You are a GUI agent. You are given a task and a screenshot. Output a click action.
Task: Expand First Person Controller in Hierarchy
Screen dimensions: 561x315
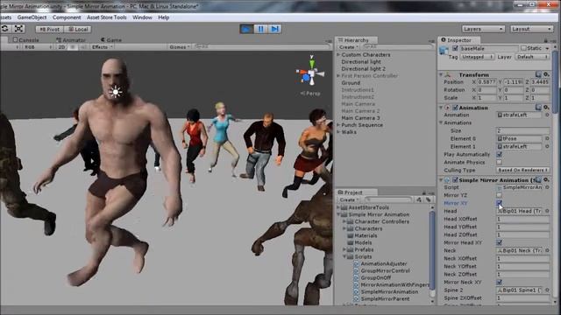338,76
